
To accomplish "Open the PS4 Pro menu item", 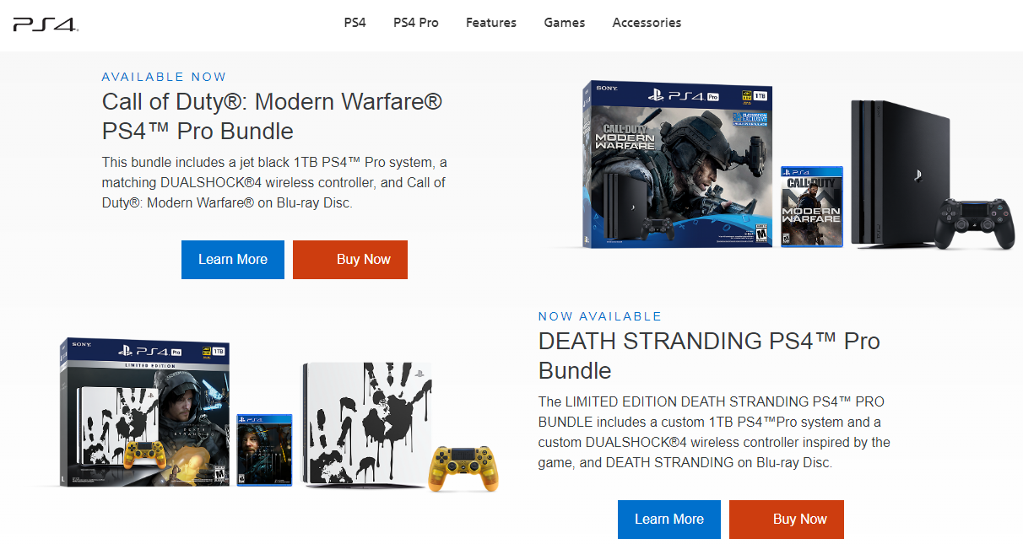I will [416, 23].
